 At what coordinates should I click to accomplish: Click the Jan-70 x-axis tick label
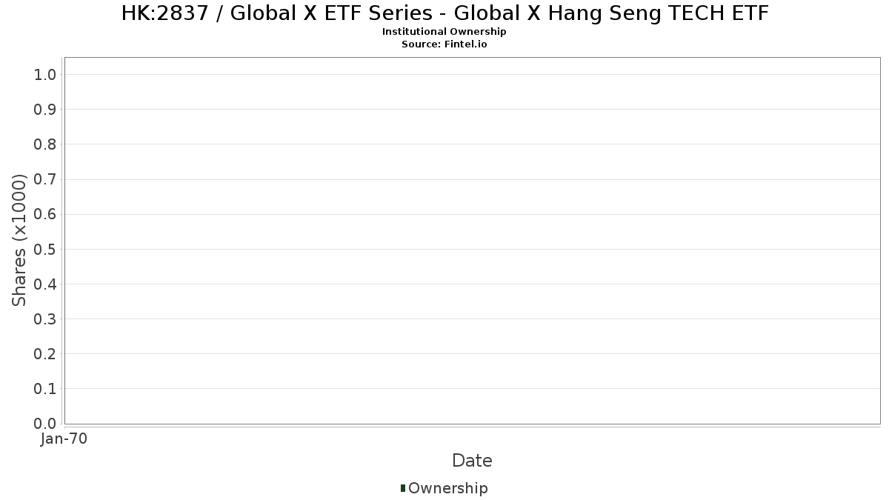pos(64,439)
